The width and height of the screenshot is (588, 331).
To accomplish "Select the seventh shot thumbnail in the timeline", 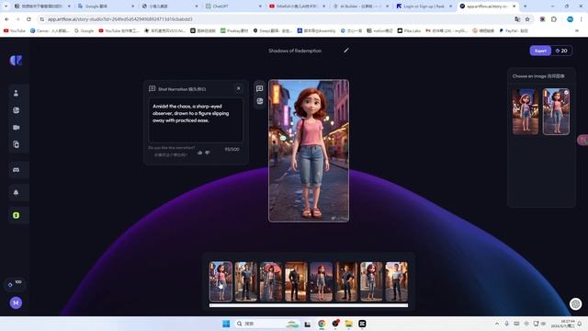I will coord(371,281).
